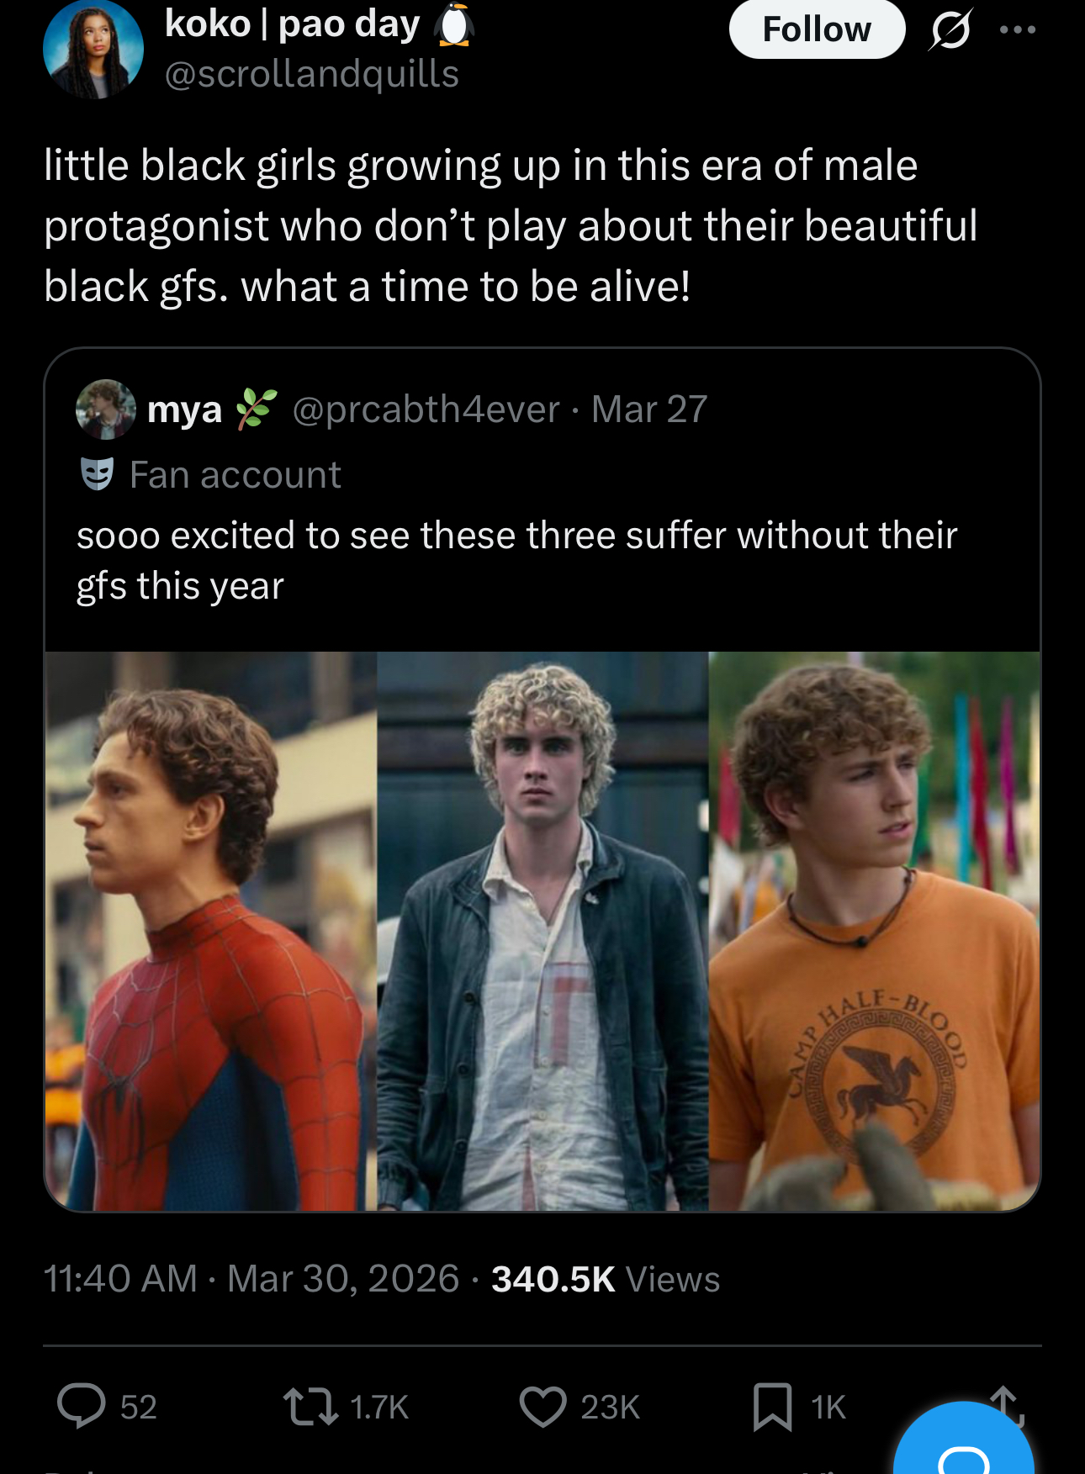This screenshot has width=1085, height=1474.
Task: Follow koko | pao day
Action: [817, 29]
